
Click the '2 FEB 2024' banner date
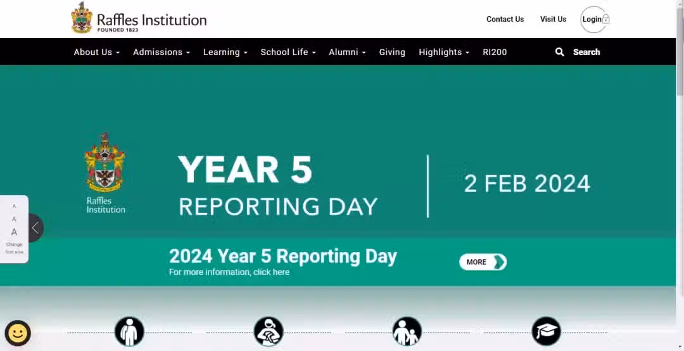(527, 184)
